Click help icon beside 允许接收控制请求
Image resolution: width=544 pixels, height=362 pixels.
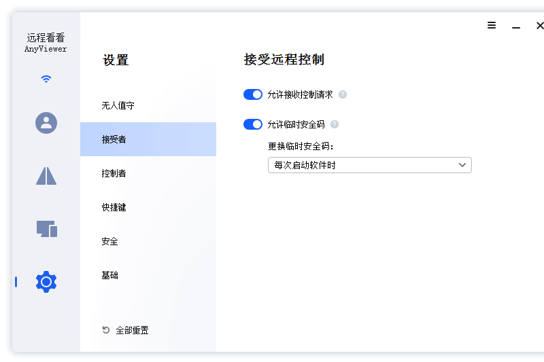tap(343, 95)
